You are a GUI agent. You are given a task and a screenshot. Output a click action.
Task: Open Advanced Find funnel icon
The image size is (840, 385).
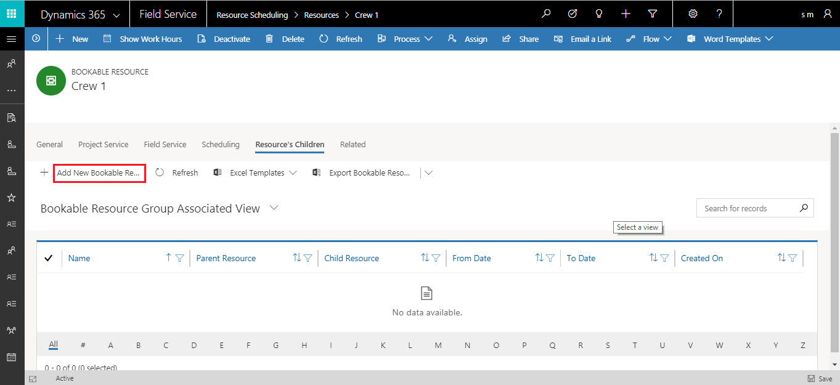tap(653, 14)
